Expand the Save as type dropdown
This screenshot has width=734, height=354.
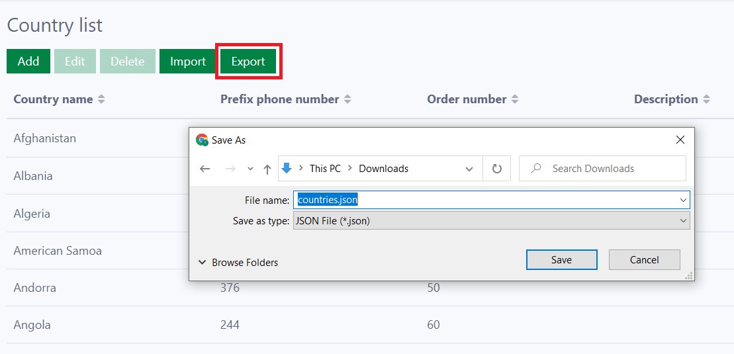click(x=683, y=221)
